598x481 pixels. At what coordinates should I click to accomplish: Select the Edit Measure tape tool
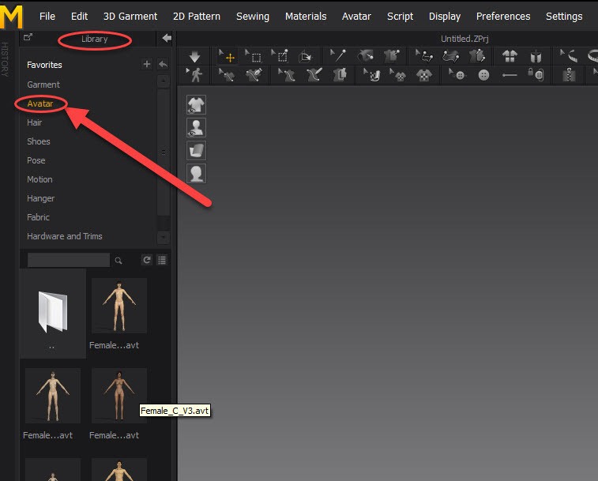click(x=568, y=56)
